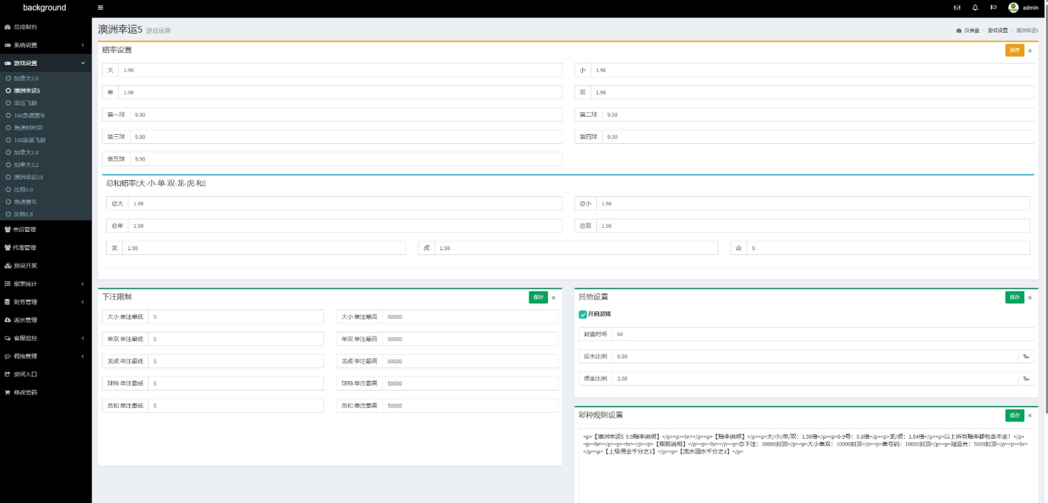Click the hamburger sidebar toggle icon
This screenshot has width=1048, height=503.
tap(101, 8)
